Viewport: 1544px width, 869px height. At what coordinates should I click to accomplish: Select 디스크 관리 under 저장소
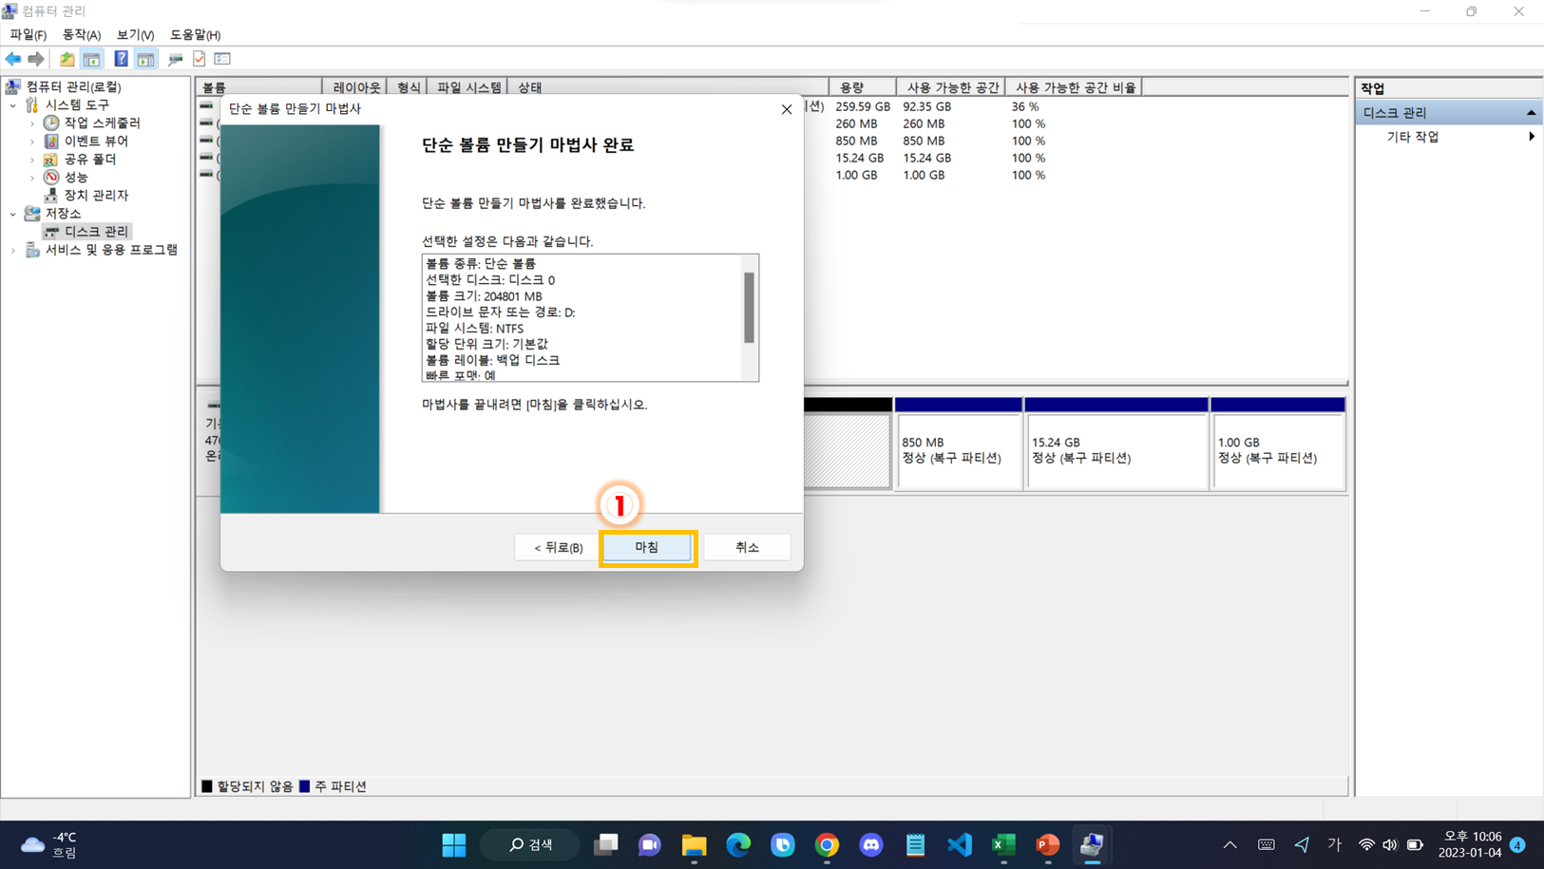(96, 231)
